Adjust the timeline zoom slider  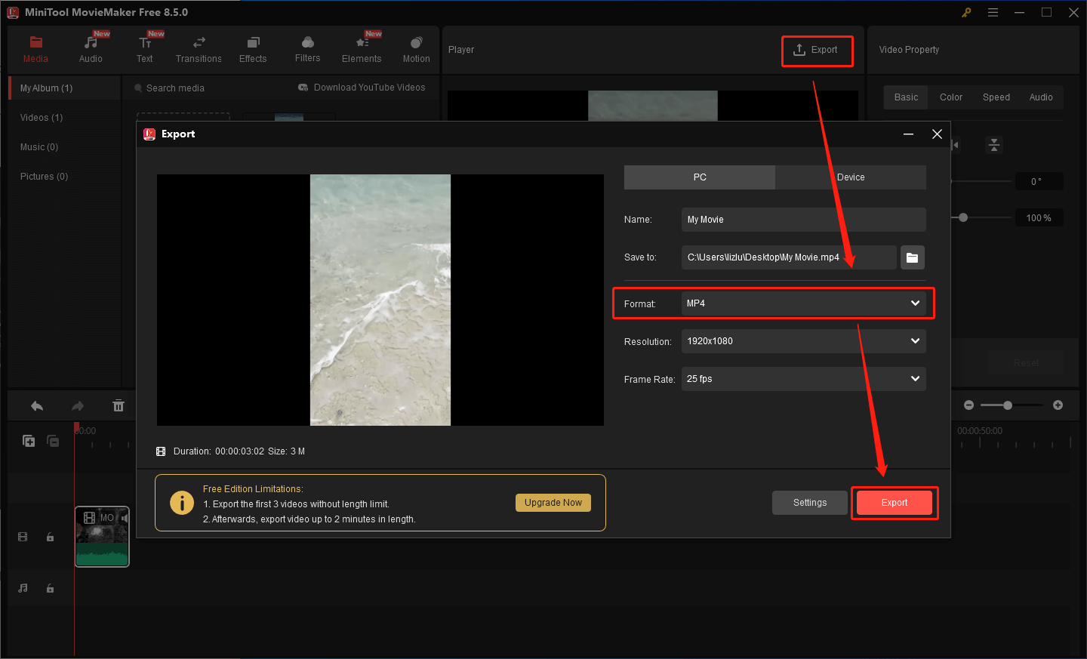click(1007, 405)
